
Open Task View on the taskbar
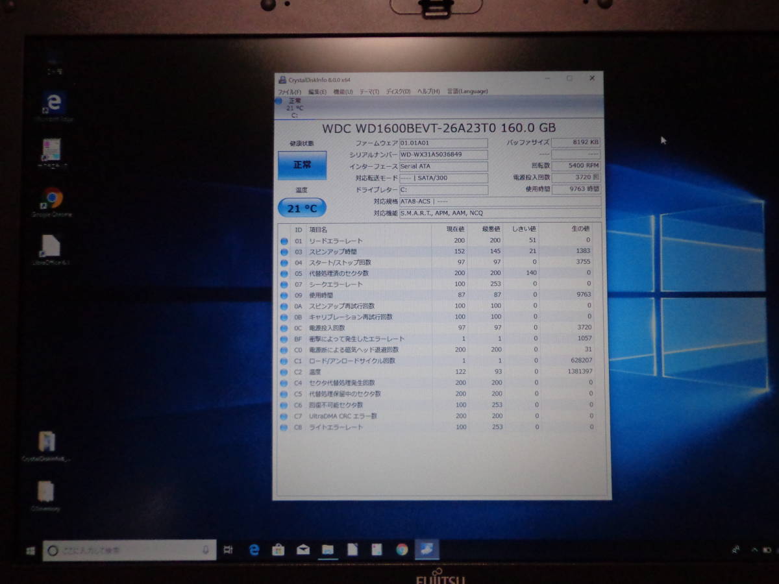pos(228,550)
